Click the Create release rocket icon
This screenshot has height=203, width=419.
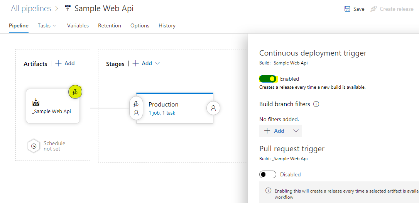[x=373, y=9]
